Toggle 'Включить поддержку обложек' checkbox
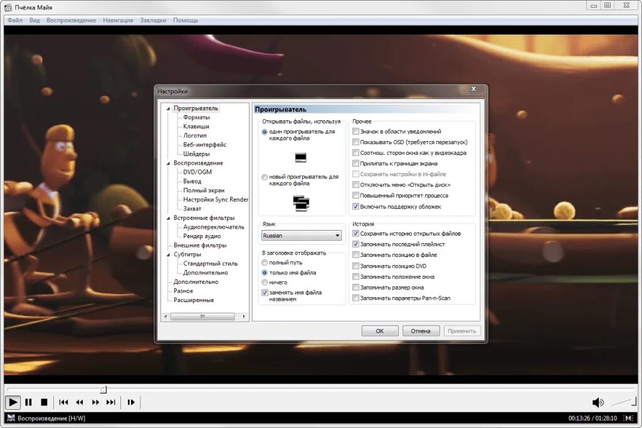This screenshot has height=428, width=642. click(x=356, y=207)
